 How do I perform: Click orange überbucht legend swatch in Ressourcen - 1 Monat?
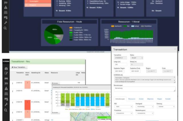[113, 26]
